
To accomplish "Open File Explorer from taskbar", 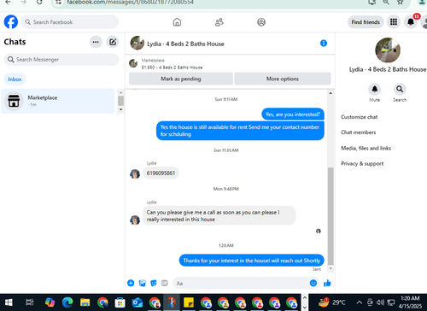I will click(85, 302).
